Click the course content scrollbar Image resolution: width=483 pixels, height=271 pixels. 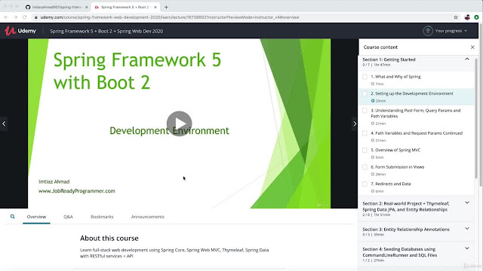point(478,121)
